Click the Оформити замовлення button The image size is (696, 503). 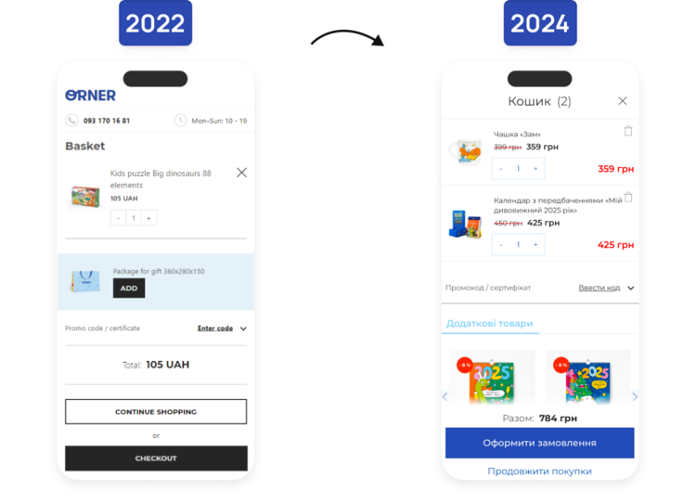pyautogui.click(x=540, y=443)
